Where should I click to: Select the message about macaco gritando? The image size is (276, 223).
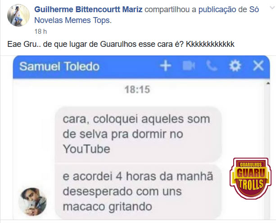[138, 191]
